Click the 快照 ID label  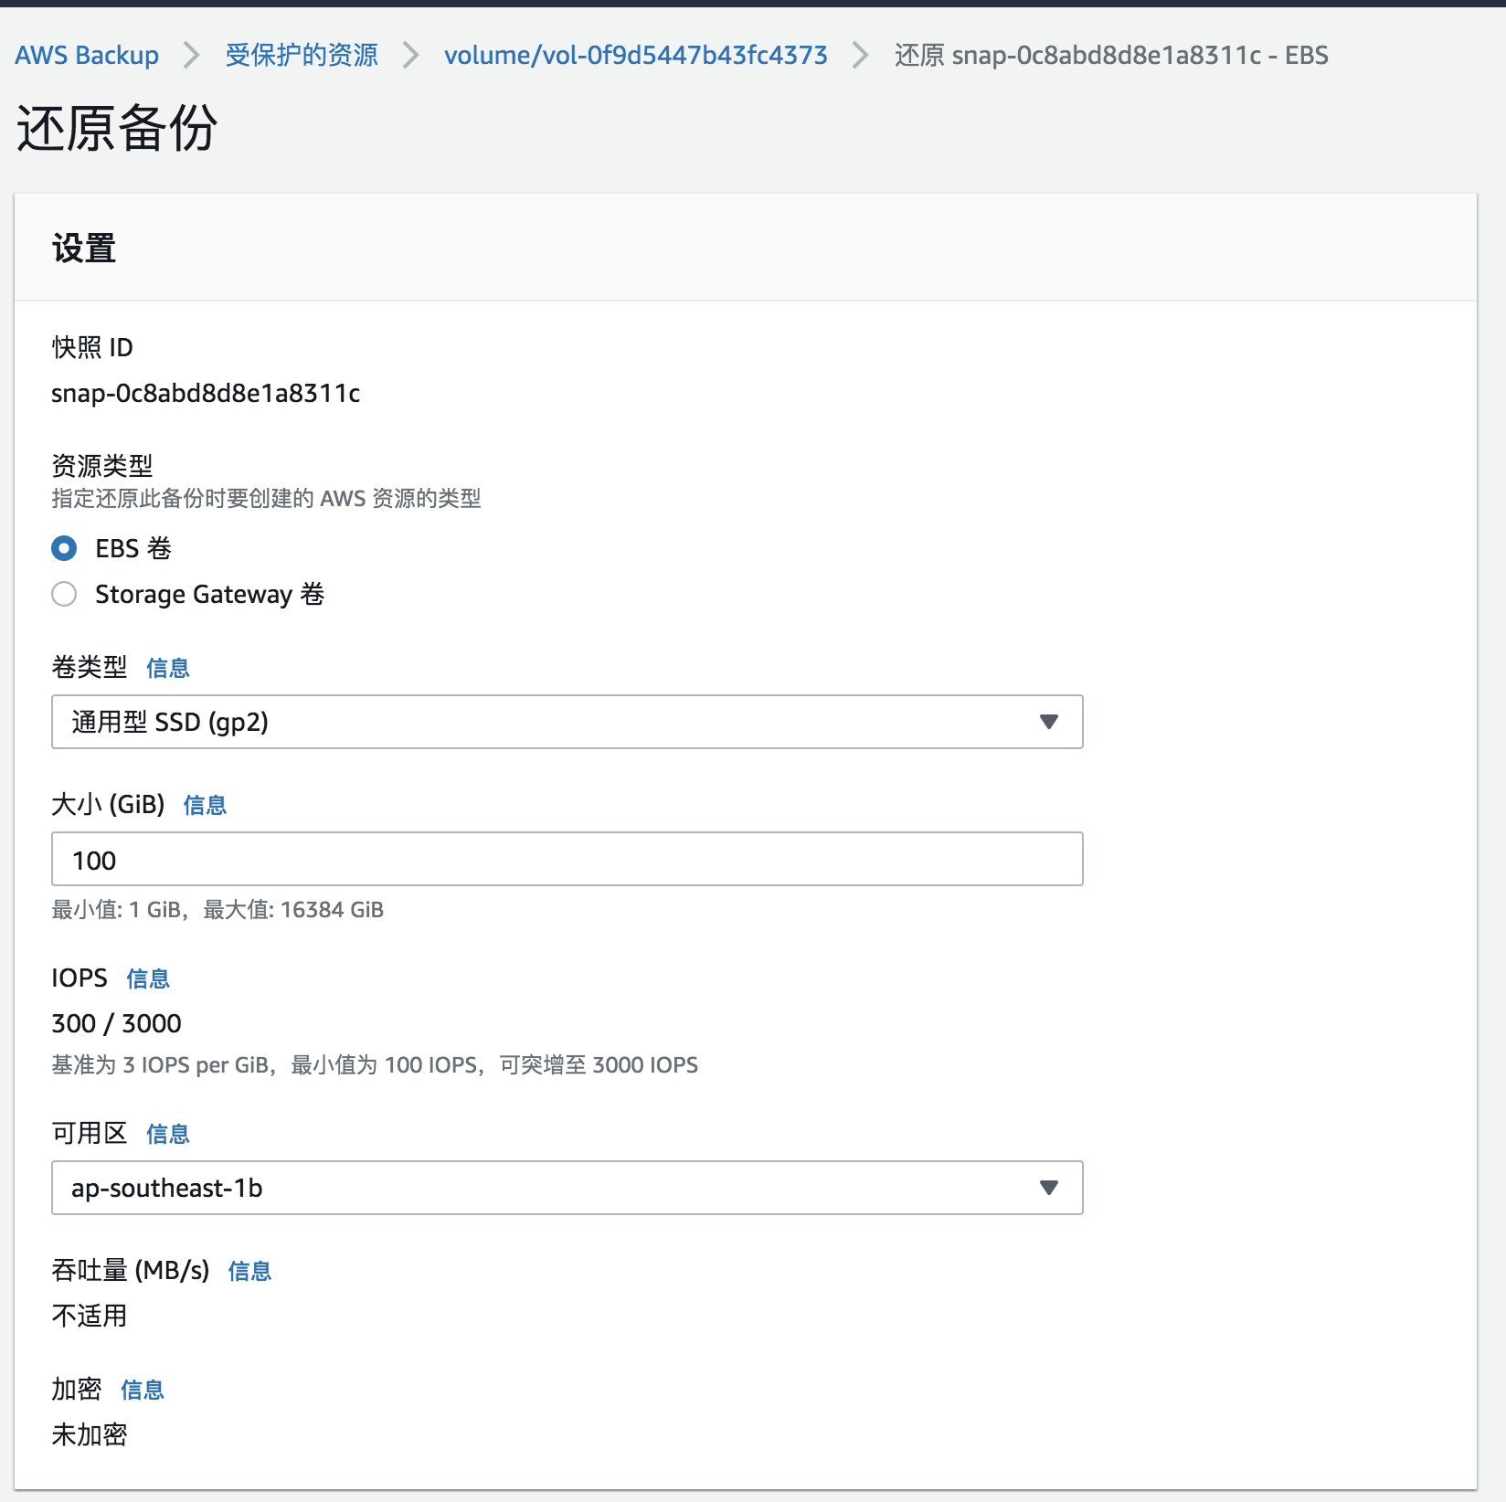click(92, 347)
